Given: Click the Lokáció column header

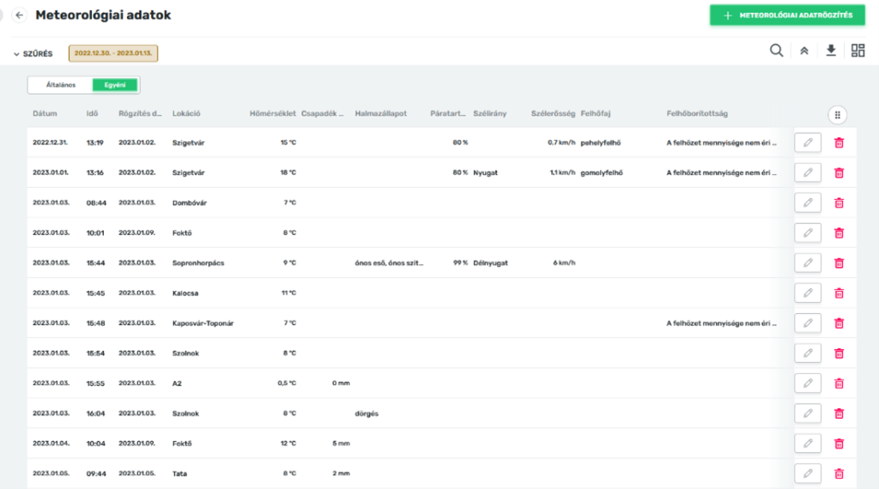Looking at the screenshot, I should pos(186,113).
